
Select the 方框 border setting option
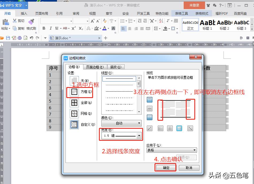(74, 92)
